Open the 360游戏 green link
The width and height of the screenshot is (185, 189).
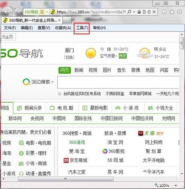coord(77,143)
